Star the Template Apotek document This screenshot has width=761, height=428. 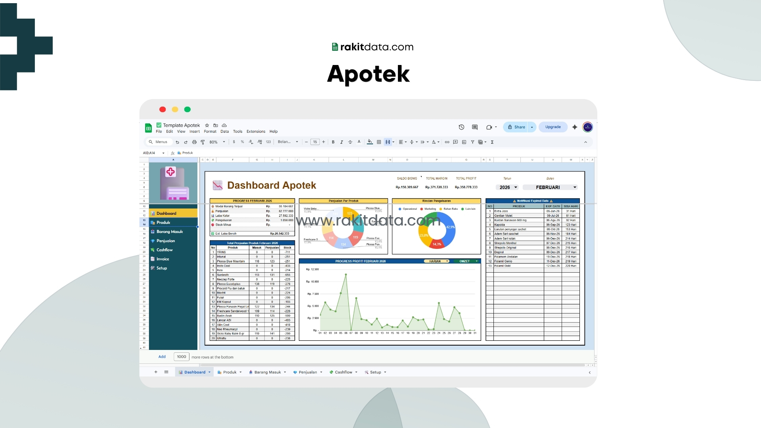[207, 125]
